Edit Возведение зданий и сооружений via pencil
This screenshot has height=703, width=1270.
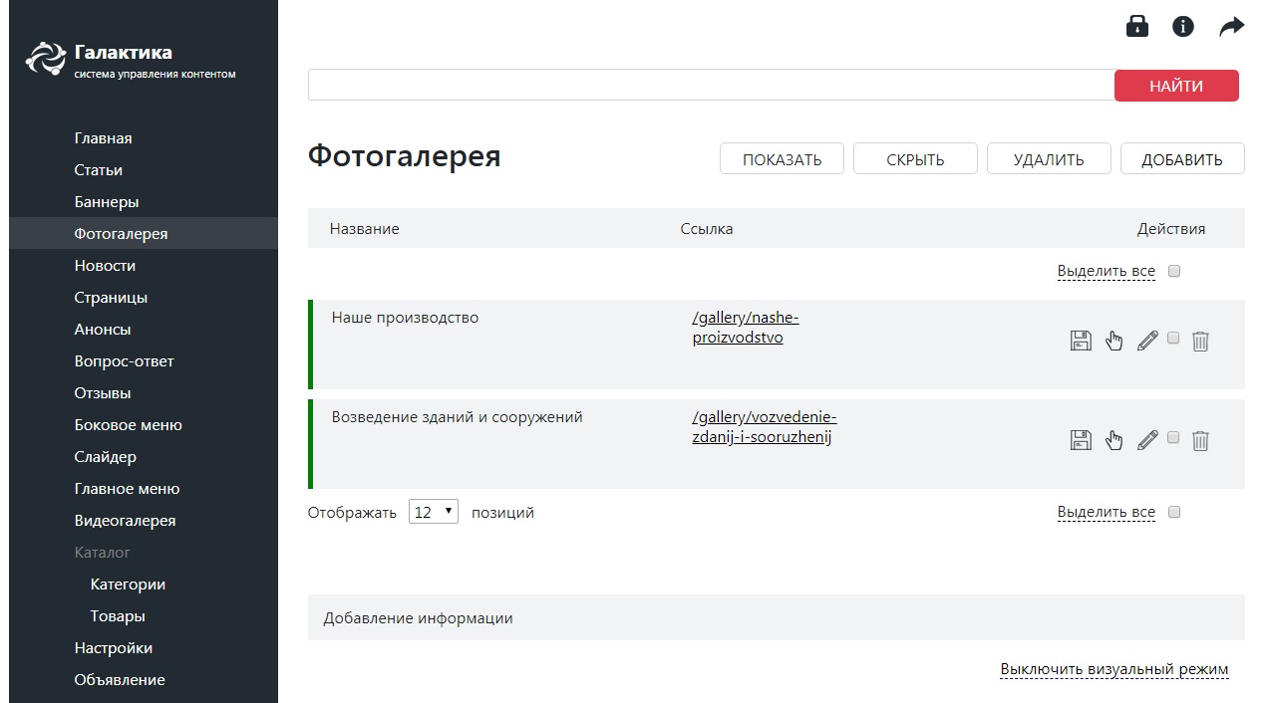pos(1147,440)
